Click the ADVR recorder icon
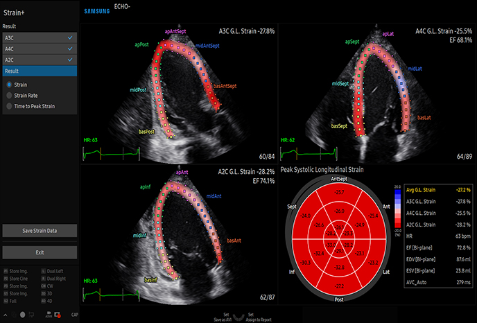Viewport: 477px width, 323px height. 49,315
